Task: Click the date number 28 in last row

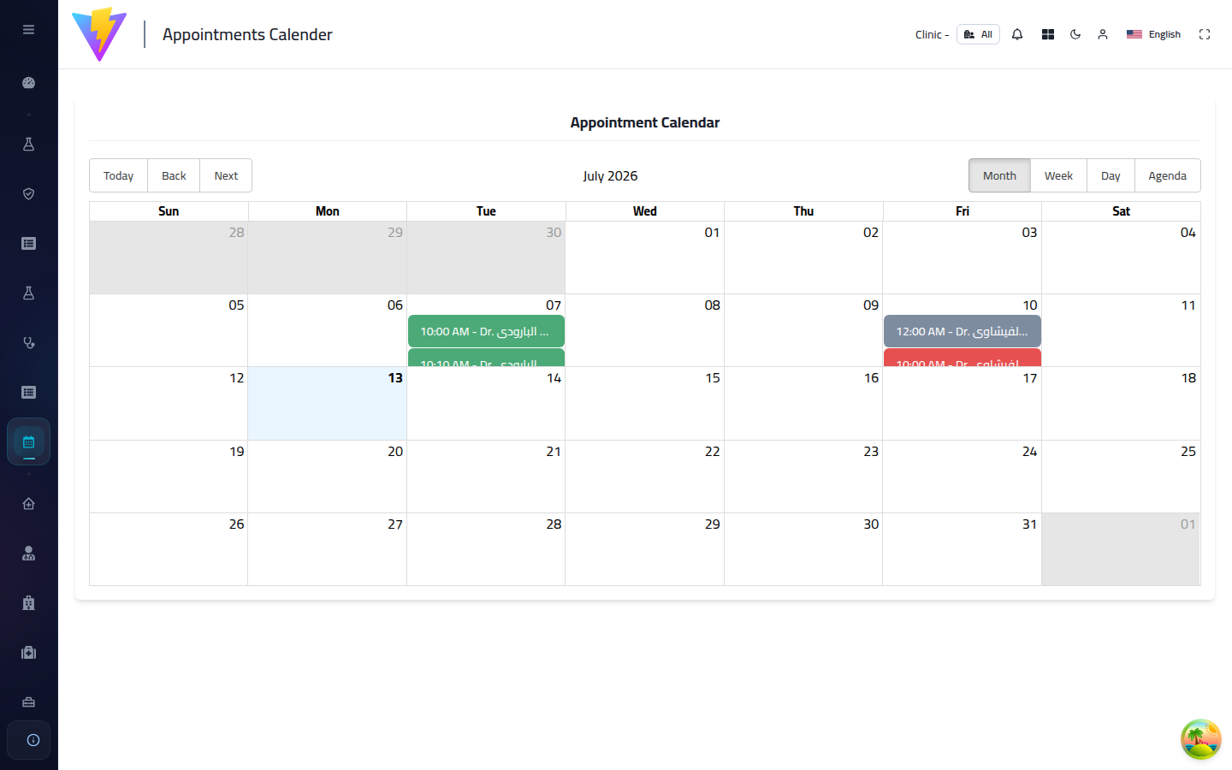Action: [554, 524]
